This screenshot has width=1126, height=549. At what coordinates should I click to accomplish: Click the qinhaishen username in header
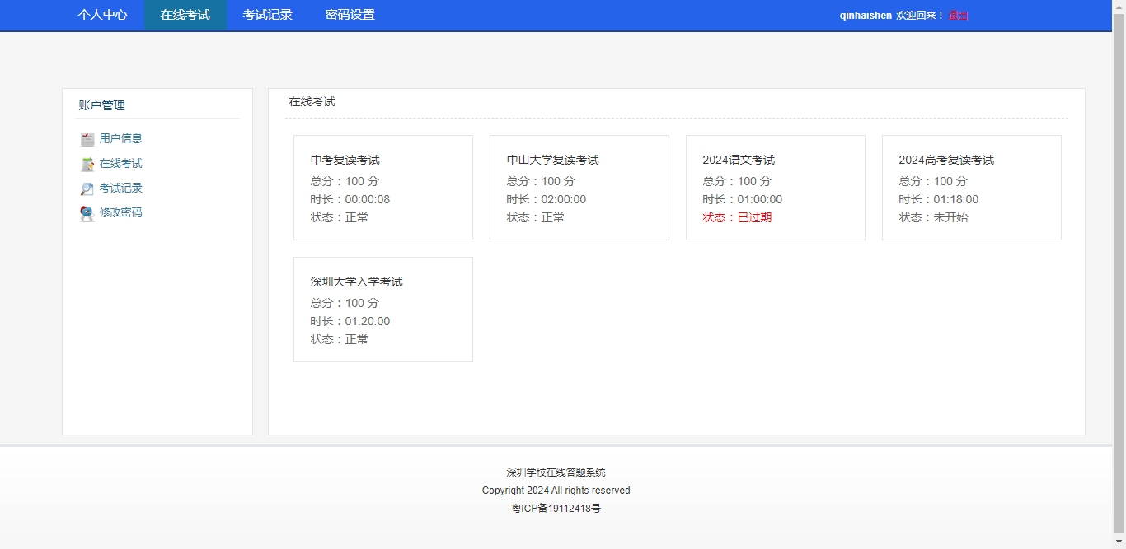click(x=865, y=16)
